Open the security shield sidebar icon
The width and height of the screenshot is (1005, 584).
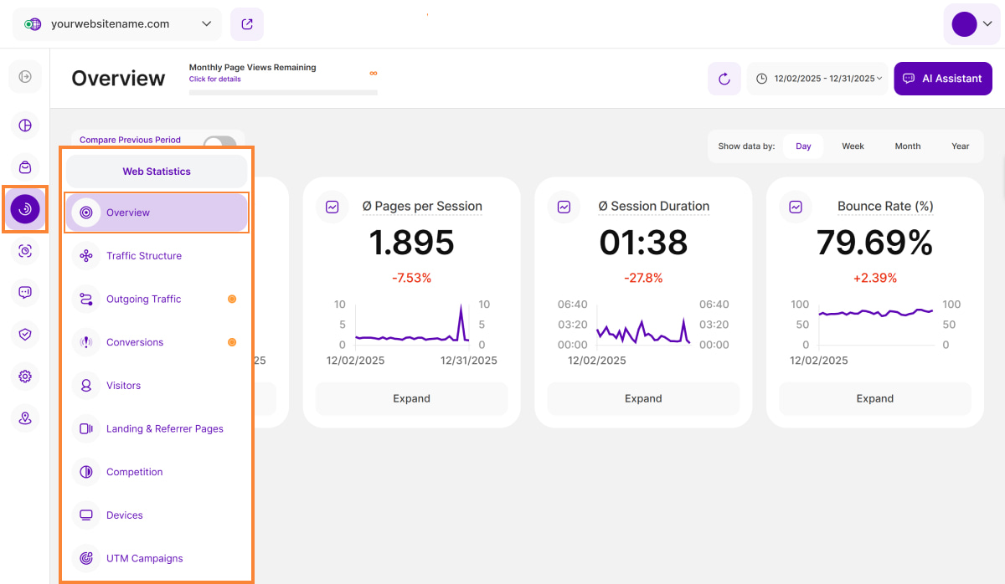25,335
